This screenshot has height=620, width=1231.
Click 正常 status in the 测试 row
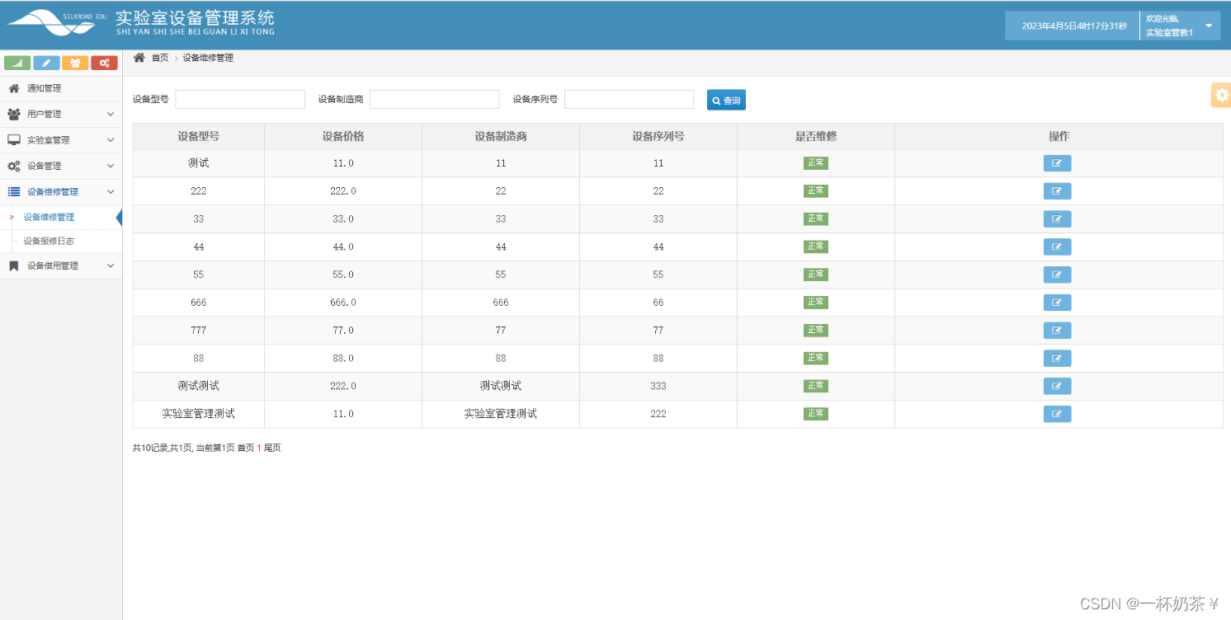pos(816,163)
